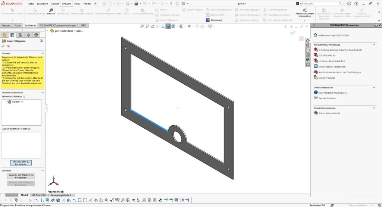Open settings gear in SOLIDWORKS Ressourcen header
The image size is (382, 207).
tap(376, 25)
